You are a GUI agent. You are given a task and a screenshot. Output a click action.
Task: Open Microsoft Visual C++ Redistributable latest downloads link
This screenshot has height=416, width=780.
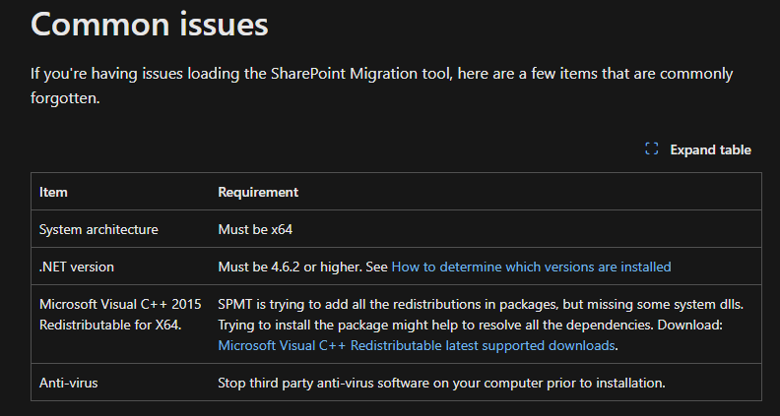[417, 345]
